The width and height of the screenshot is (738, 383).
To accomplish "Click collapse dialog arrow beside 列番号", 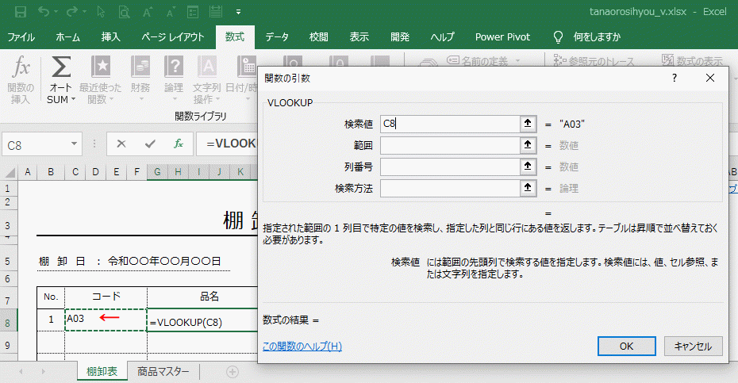I will click(x=528, y=167).
